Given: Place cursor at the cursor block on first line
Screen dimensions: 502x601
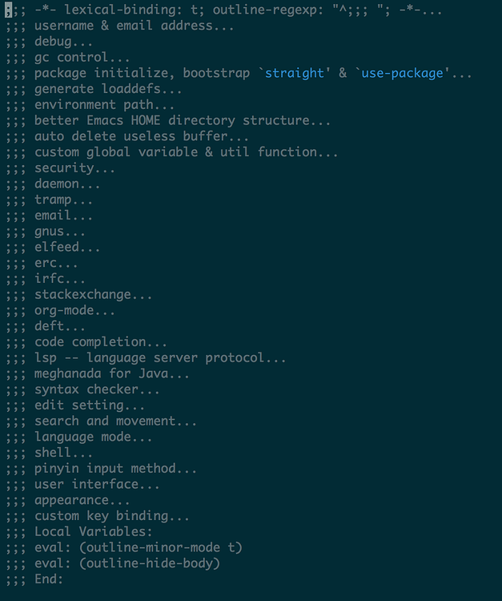Looking at the screenshot, I should coord(9,10).
